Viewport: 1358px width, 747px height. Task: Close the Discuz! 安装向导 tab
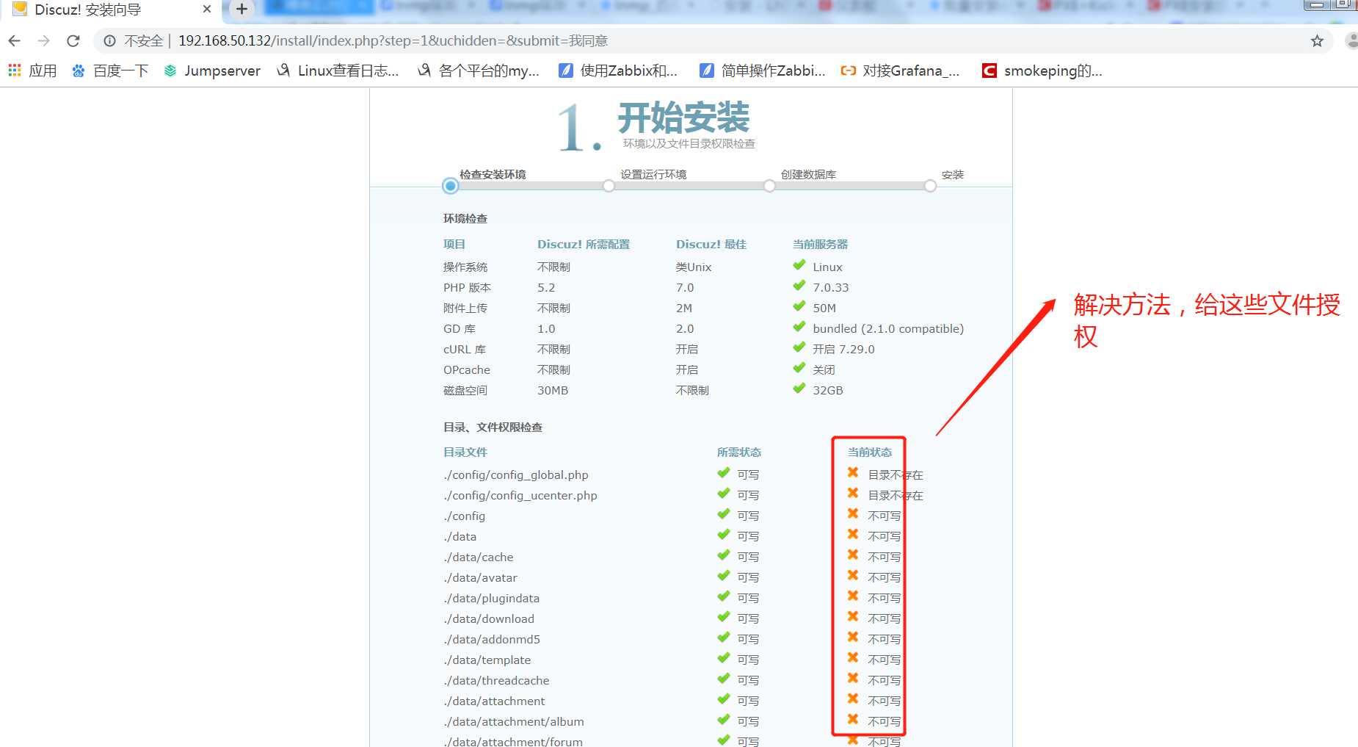coord(207,10)
